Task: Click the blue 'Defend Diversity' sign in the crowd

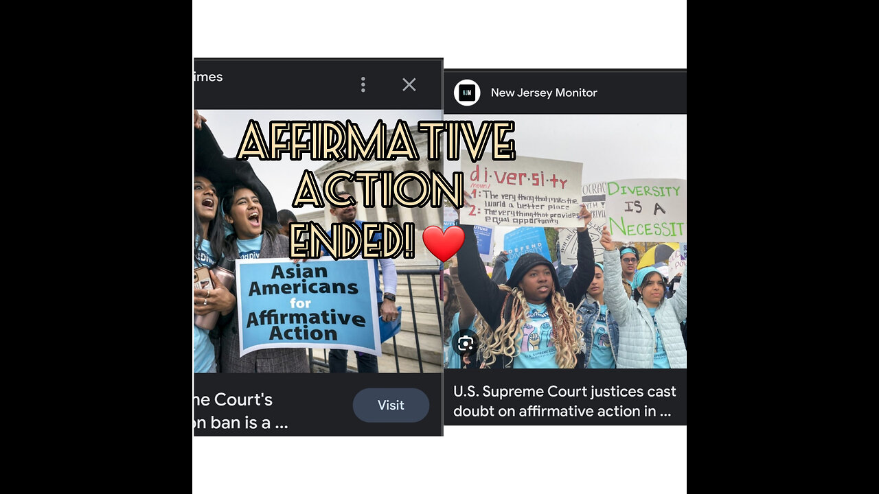Action: tap(525, 244)
